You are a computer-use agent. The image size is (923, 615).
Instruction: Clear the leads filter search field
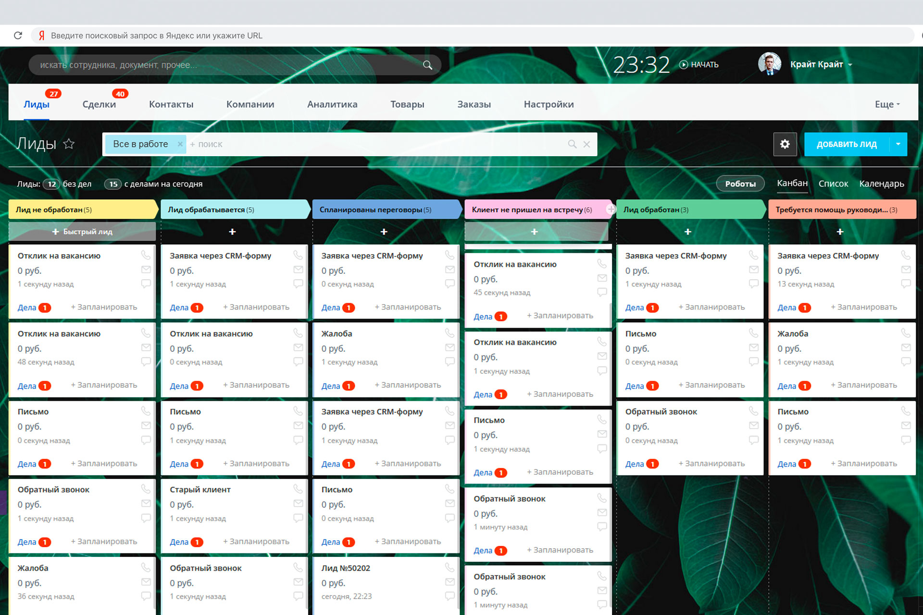(586, 144)
